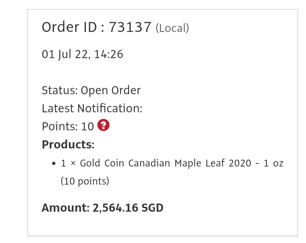The height and width of the screenshot is (243, 306).
Task: Click the Status: Open Order line
Action: [91, 90]
